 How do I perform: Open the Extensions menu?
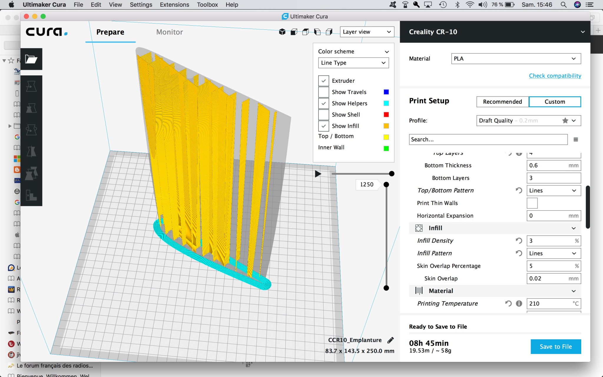pyautogui.click(x=175, y=5)
